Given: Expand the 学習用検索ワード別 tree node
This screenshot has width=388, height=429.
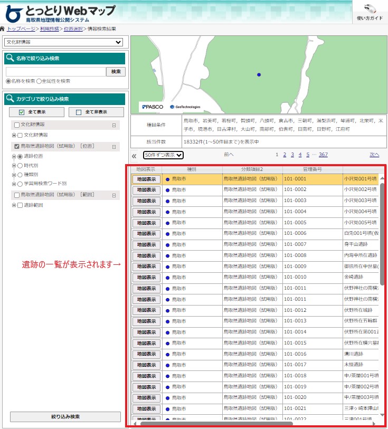Looking at the screenshot, I should pyautogui.click(x=14, y=184).
